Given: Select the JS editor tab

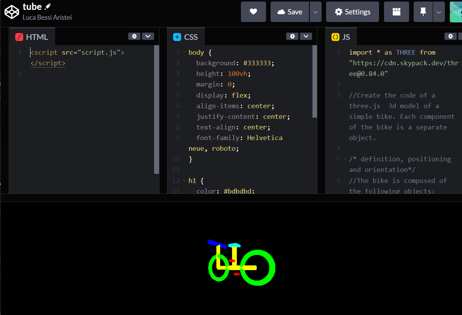Looking at the screenshot, I should (341, 37).
